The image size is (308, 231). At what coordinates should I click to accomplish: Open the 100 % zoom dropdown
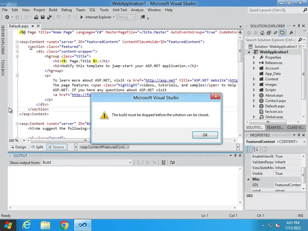24,141
